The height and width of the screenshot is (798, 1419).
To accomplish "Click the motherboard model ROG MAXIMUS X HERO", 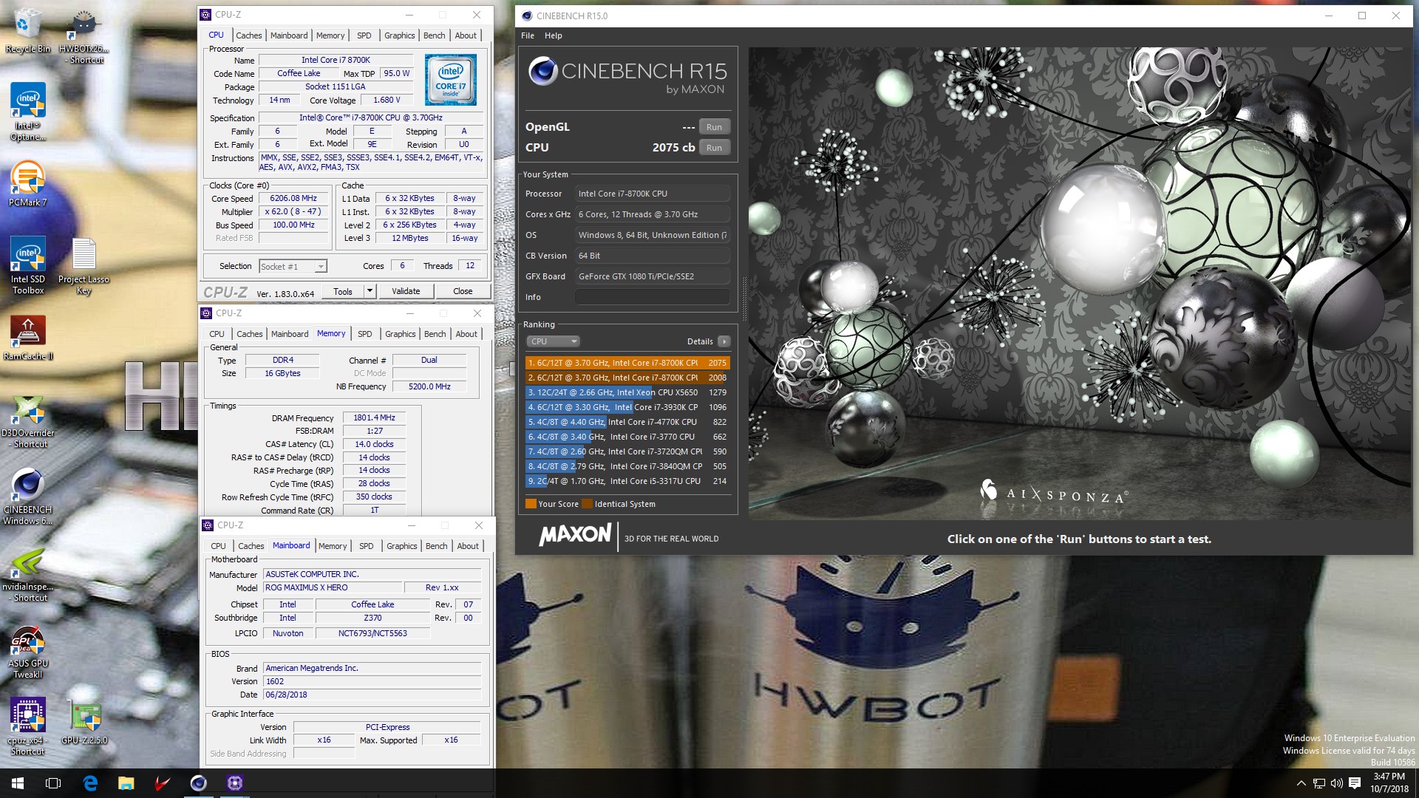I will coord(333,588).
